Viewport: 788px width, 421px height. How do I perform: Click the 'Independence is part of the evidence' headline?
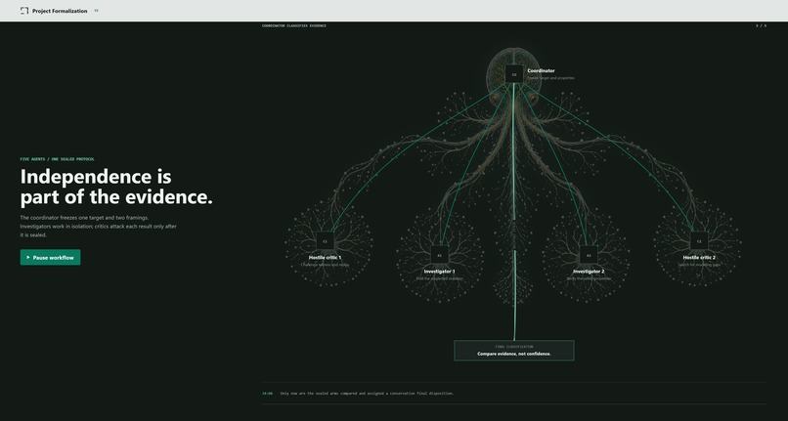[116, 187]
